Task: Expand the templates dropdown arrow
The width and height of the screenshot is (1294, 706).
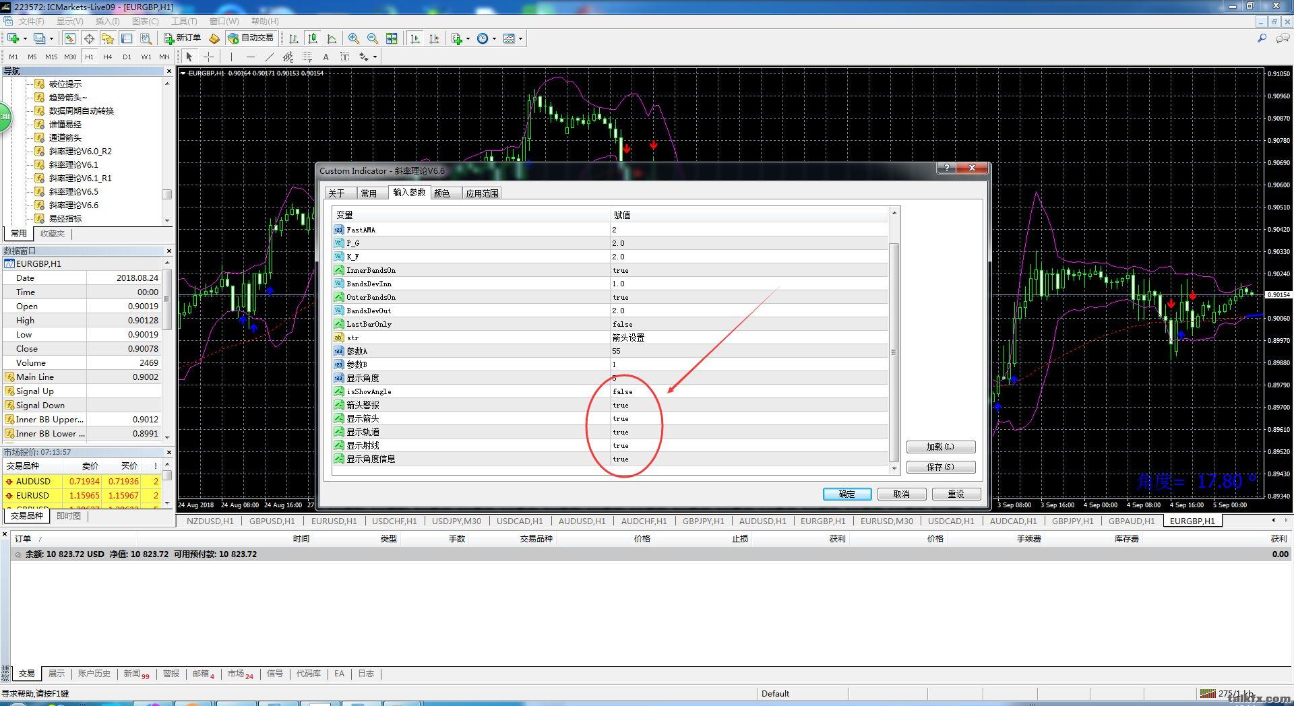Action: point(520,38)
